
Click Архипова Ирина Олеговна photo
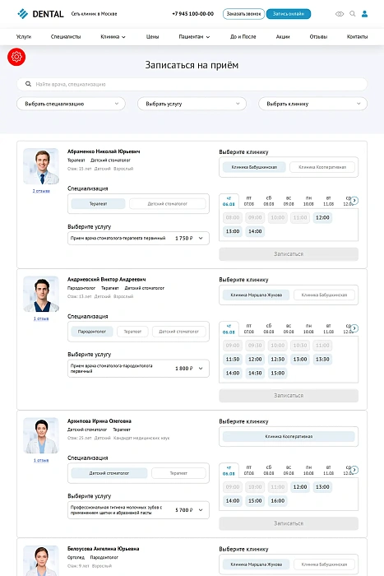click(x=41, y=435)
